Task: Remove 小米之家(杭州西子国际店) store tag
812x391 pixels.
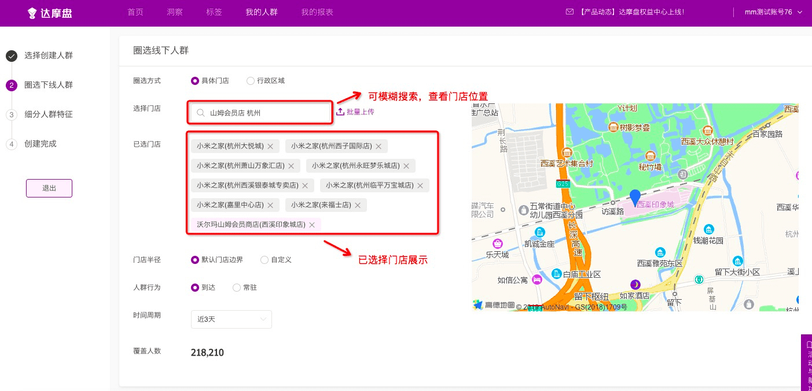Action: (379, 147)
